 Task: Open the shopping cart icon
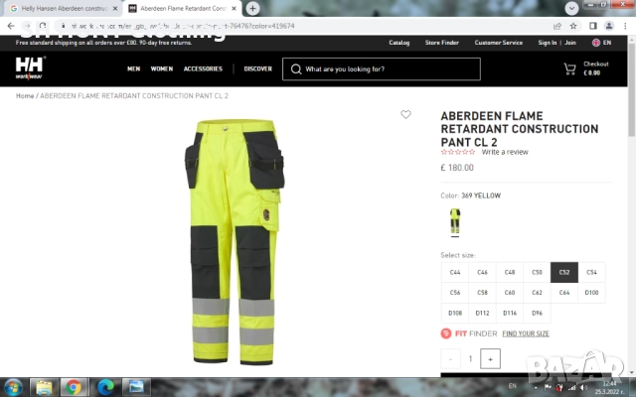pyautogui.click(x=569, y=68)
